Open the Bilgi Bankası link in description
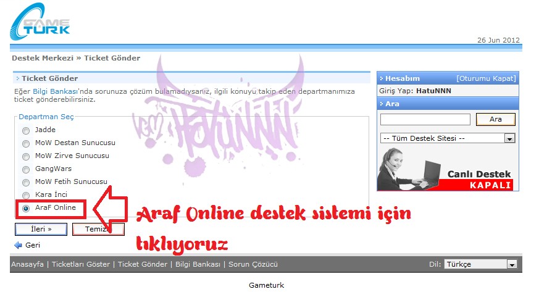The width and height of the screenshot is (539, 292). click(x=55, y=91)
